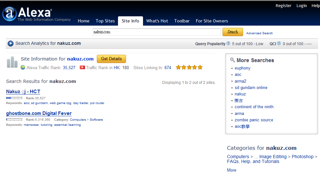Click the web game rpg keyword
The image size is (320, 178).
[60, 103]
